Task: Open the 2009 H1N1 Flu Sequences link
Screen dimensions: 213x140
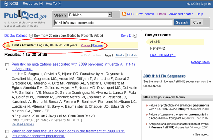Action: pyautogui.click(x=164, y=76)
